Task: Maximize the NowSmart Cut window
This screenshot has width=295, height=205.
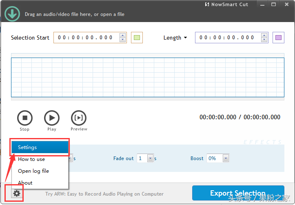Action: coord(273,4)
